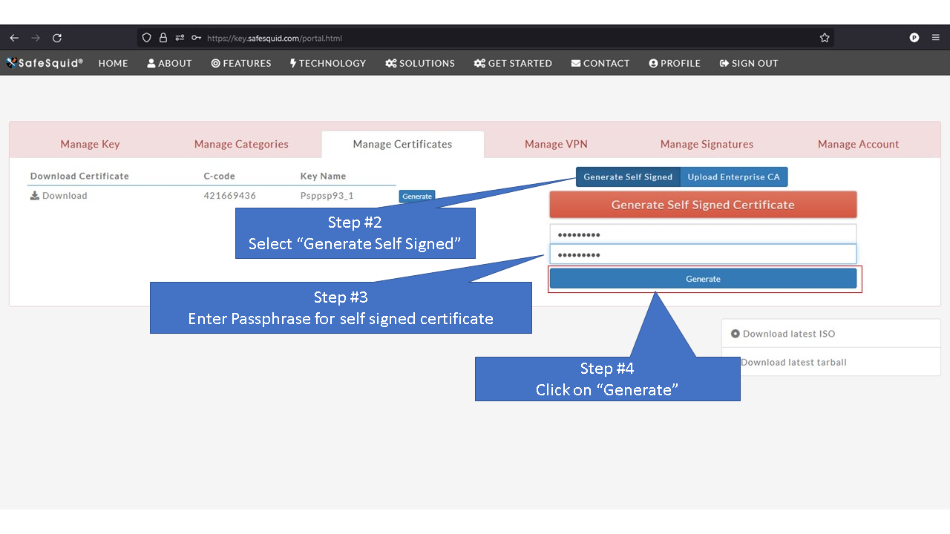Open the browser hamburger menu
Image resolution: width=950 pixels, height=534 pixels.
[934, 37]
